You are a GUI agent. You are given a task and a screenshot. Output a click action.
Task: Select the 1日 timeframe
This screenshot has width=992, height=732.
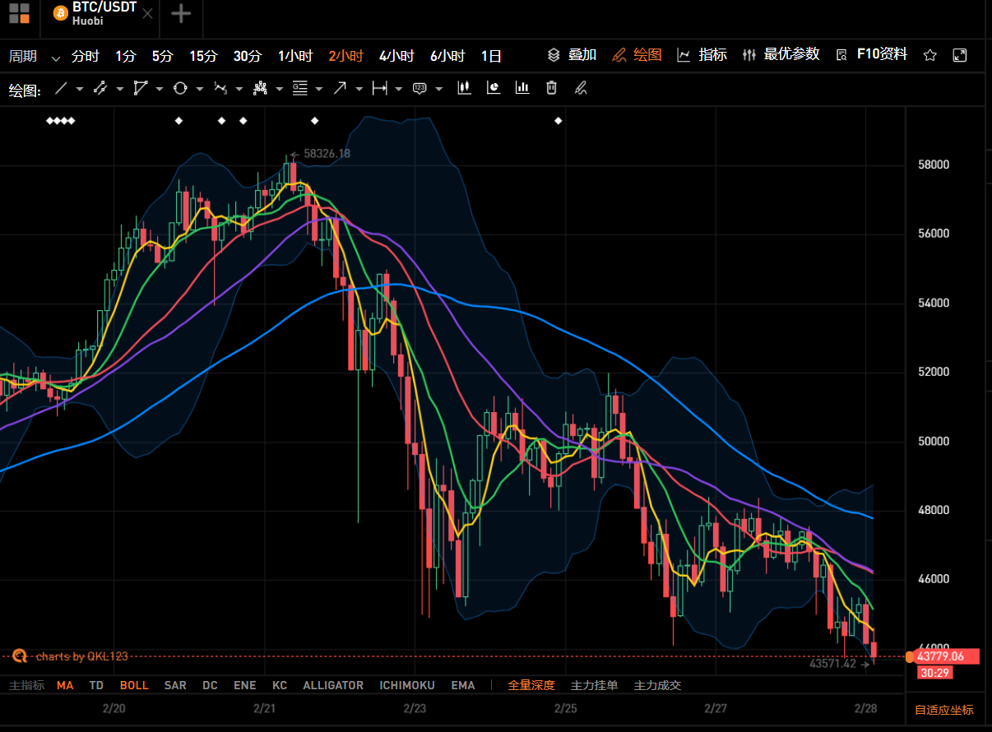(x=491, y=56)
